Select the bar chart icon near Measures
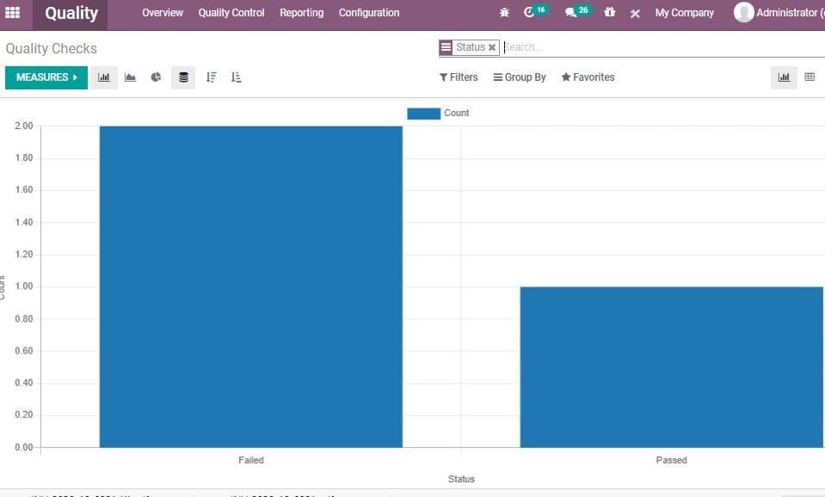Screen dimensions: 825x497 click(104, 77)
